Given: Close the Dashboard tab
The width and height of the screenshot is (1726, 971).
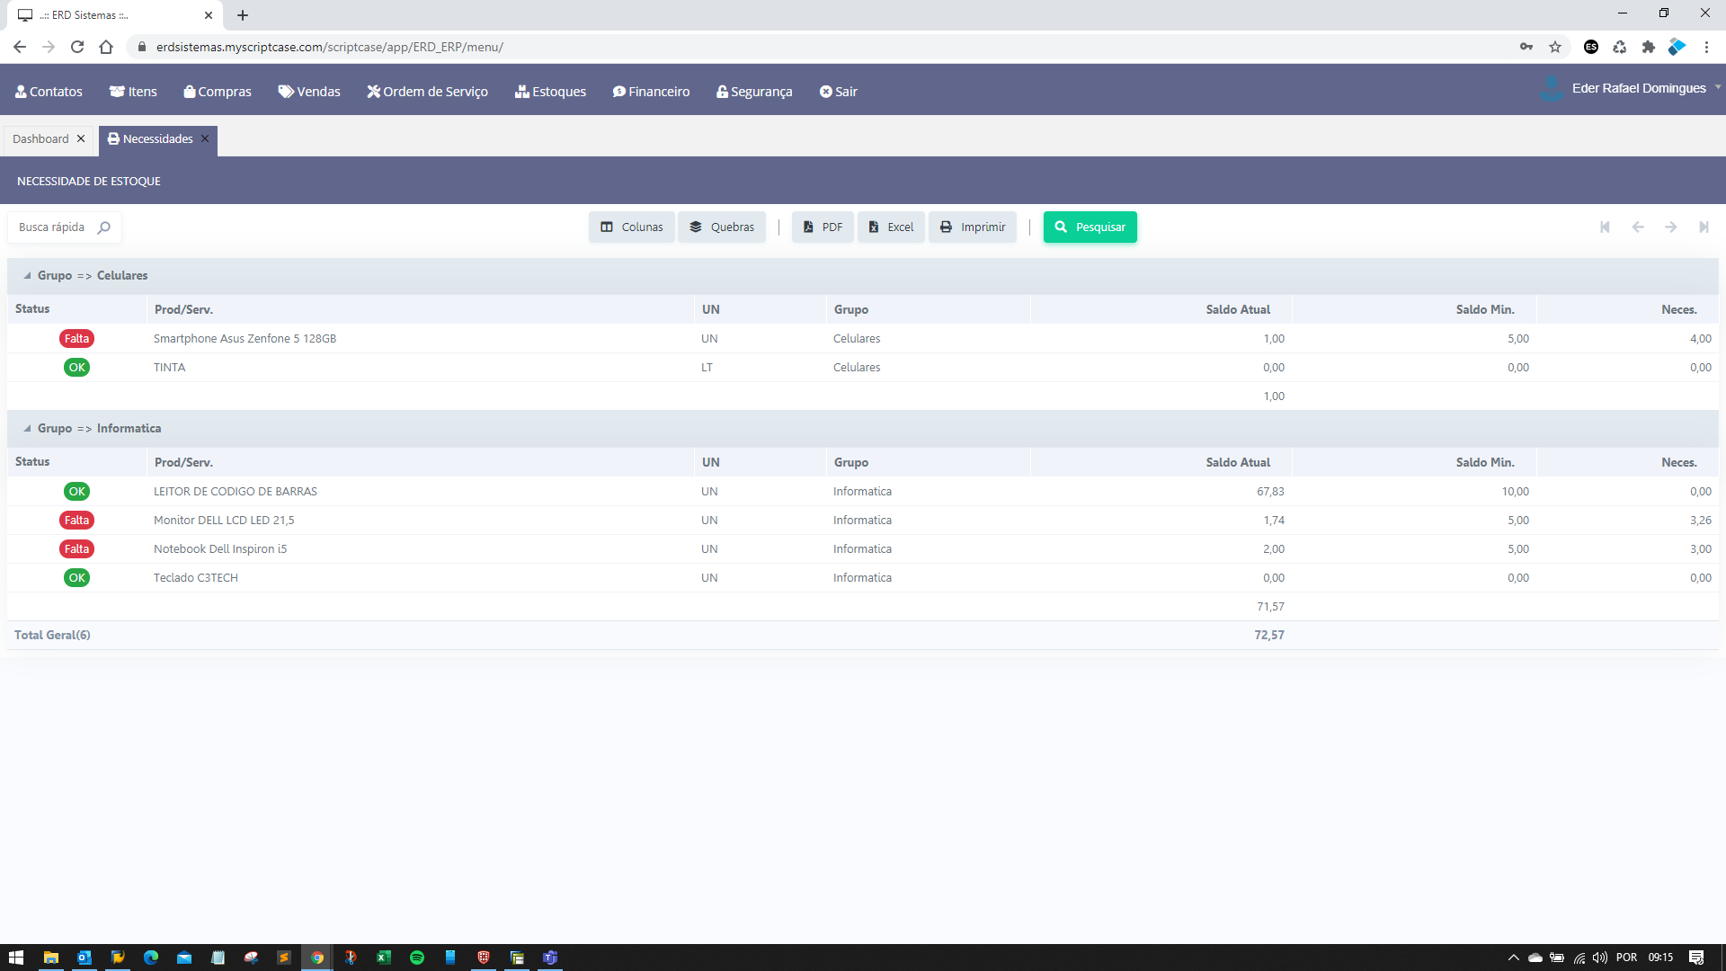Looking at the screenshot, I should tap(81, 139).
